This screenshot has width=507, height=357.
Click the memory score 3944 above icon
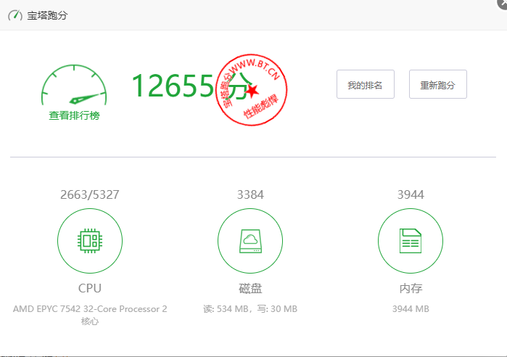point(411,194)
